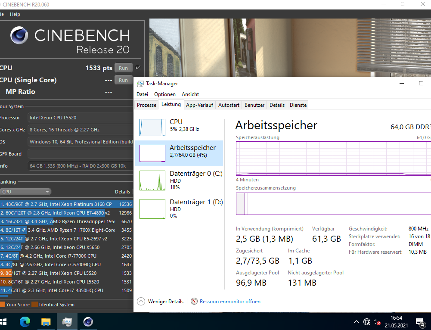The height and width of the screenshot is (330, 431).
Task: Select ranking row AMD Ryzen Threadripper
Action: click(x=66, y=221)
